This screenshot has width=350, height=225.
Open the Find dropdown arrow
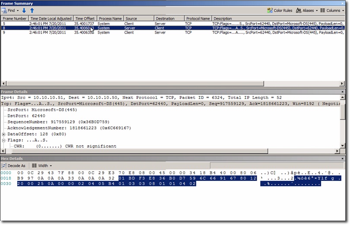coord(18,10)
